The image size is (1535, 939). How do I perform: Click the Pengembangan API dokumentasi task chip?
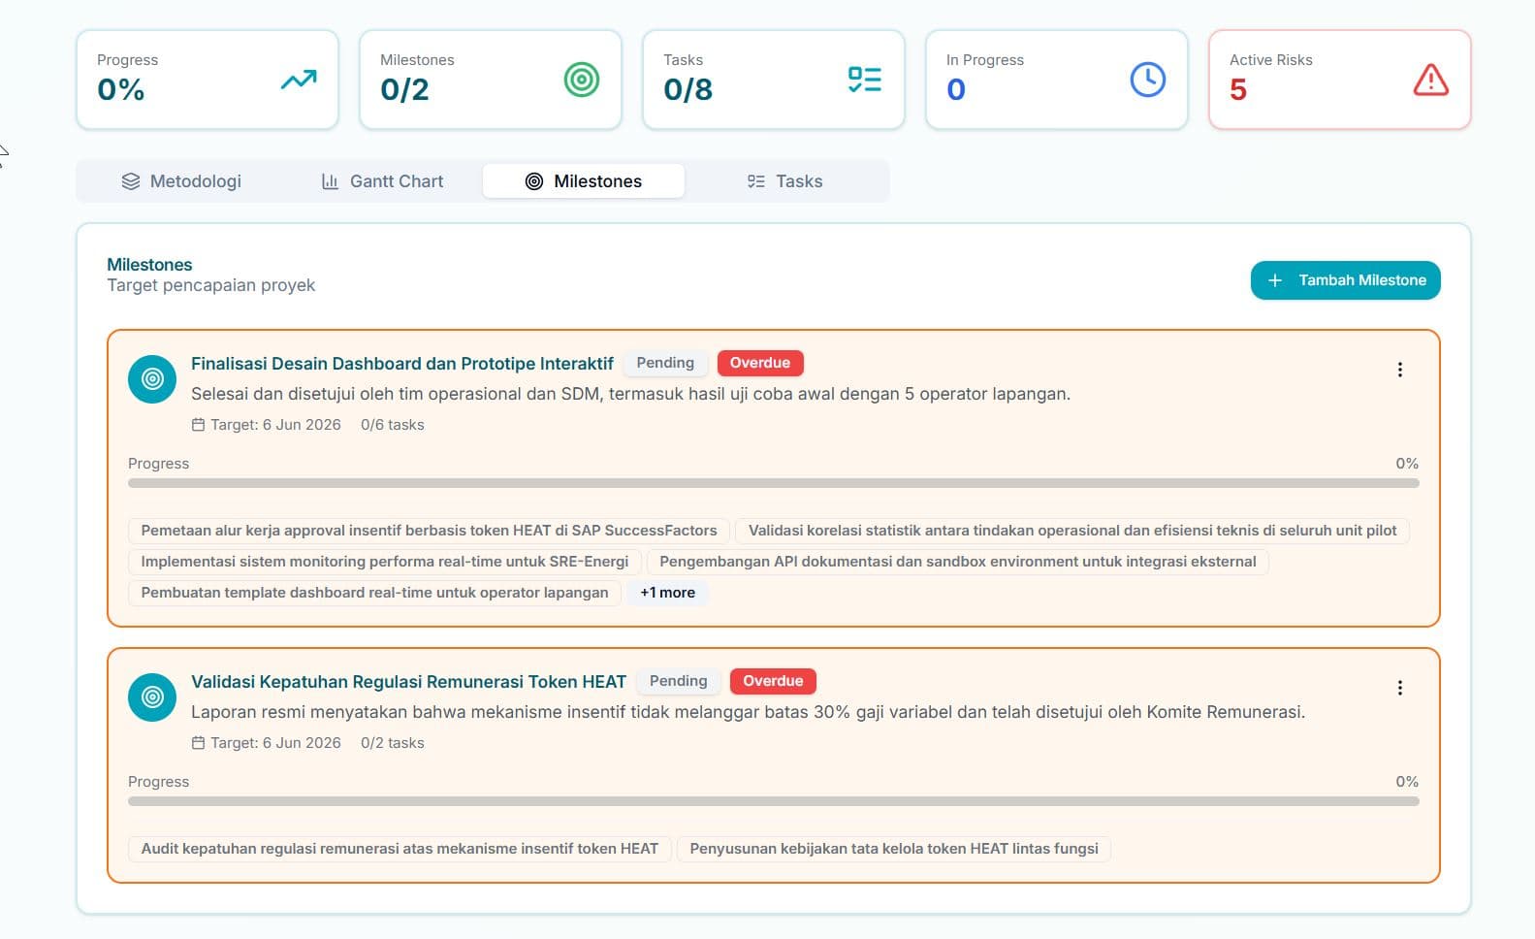pyautogui.click(x=958, y=562)
